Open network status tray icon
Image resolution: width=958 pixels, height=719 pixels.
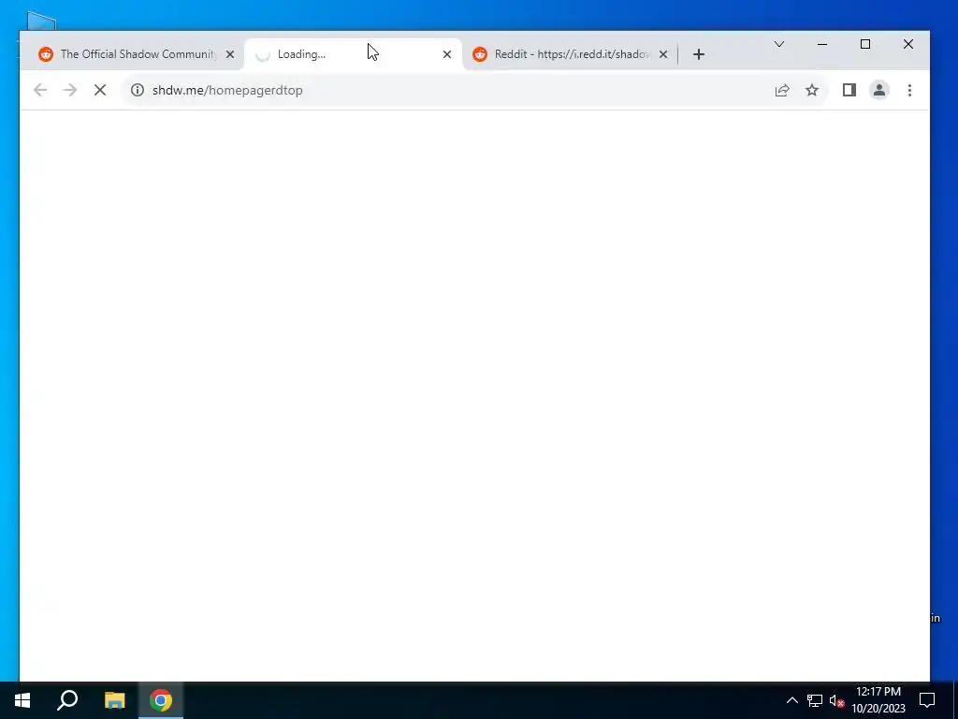tap(815, 700)
